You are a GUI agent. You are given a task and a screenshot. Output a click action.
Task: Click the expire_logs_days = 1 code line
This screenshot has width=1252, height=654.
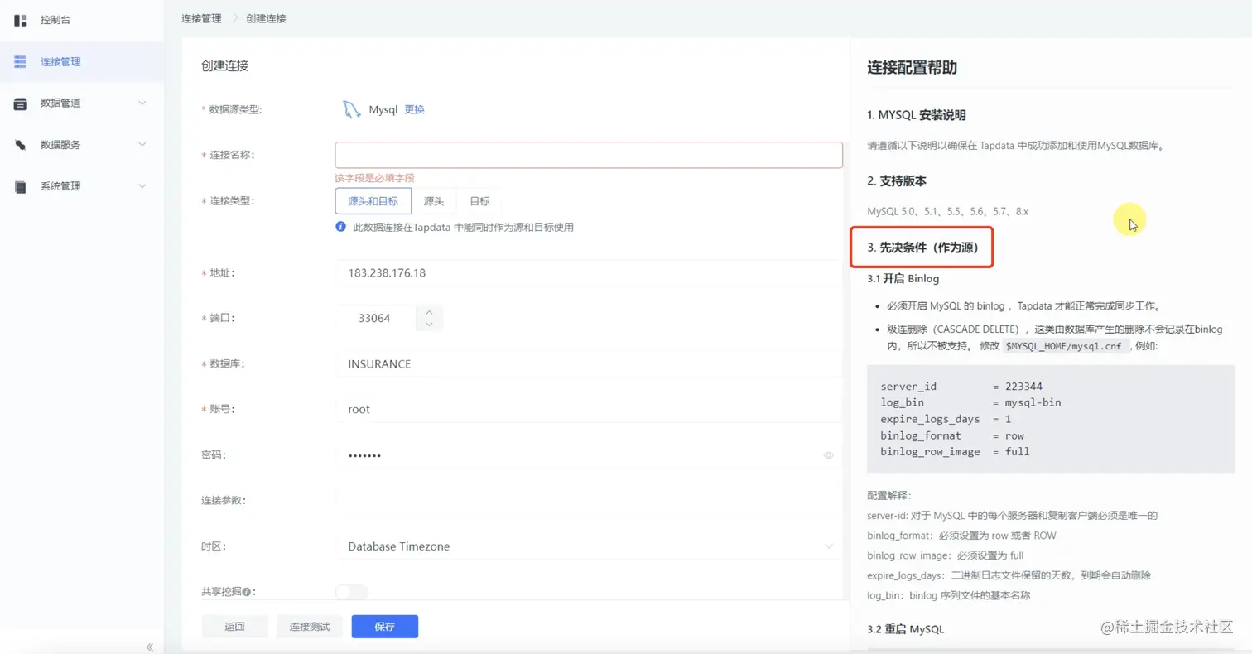click(x=946, y=420)
